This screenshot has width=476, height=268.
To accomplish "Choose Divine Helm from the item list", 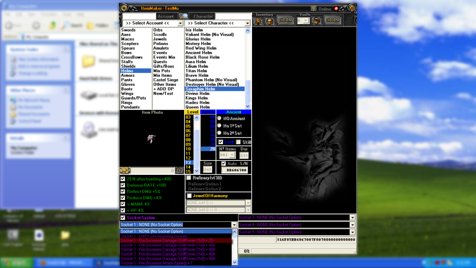I will (198, 94).
